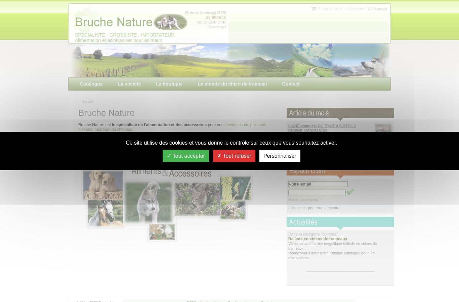Open the chats category link
Image resolution: width=459 pixels, height=302 pixels.
(x=243, y=125)
